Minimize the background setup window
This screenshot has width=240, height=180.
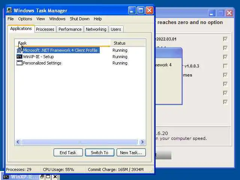[x=211, y=13]
